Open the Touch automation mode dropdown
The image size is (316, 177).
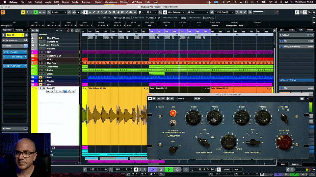[59, 12]
